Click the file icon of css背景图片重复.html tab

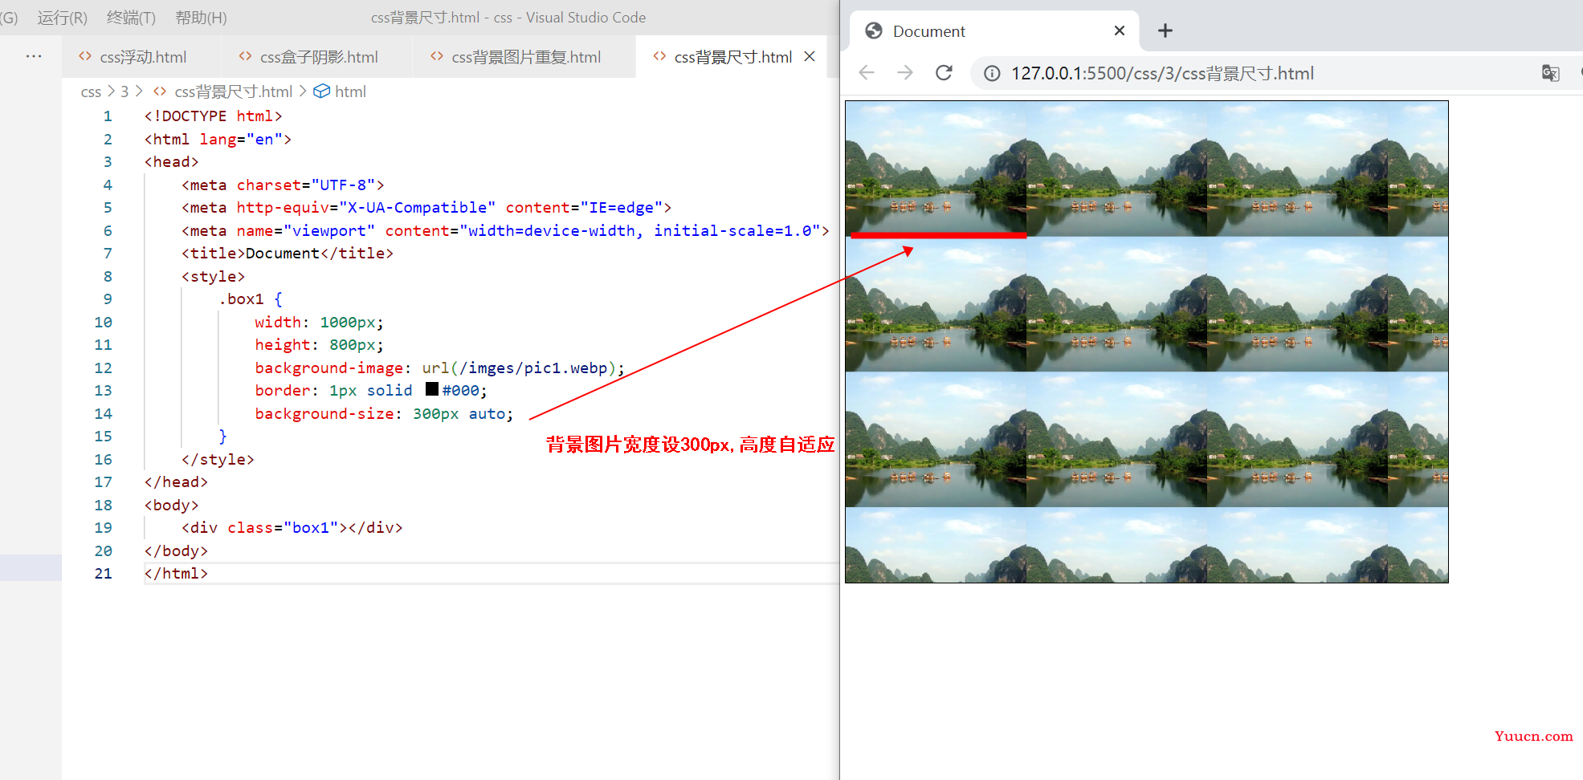tap(437, 56)
